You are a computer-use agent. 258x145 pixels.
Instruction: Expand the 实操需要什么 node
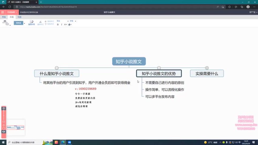[x=207, y=68]
